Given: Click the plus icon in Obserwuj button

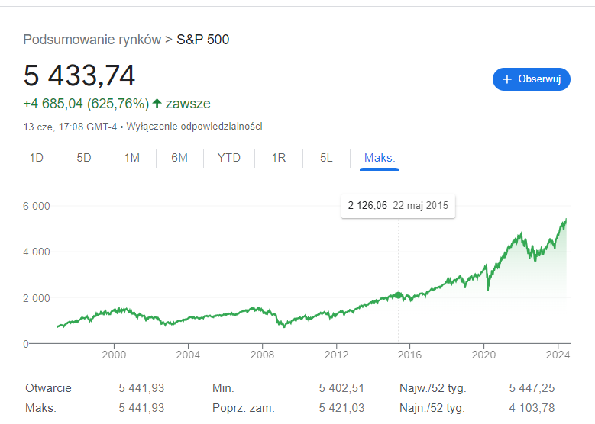Looking at the screenshot, I should (506, 79).
